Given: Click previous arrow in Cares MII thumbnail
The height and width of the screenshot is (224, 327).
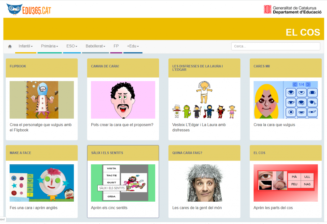Looking at the screenshot, I should coord(295,84).
